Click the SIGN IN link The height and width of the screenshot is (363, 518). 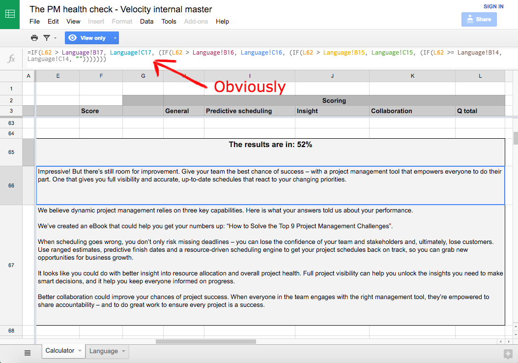click(493, 6)
